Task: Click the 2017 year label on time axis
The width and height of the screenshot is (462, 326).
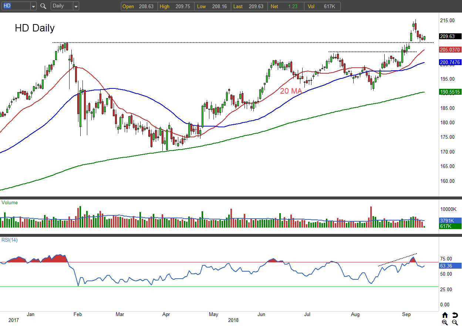Action: 13,320
